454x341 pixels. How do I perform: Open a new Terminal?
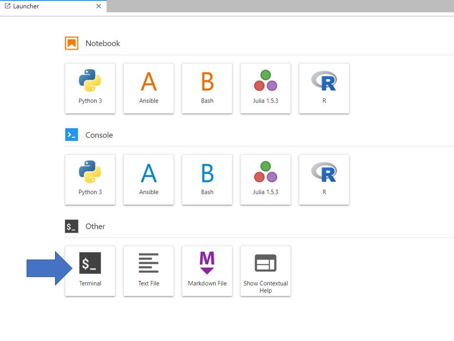tap(90, 271)
